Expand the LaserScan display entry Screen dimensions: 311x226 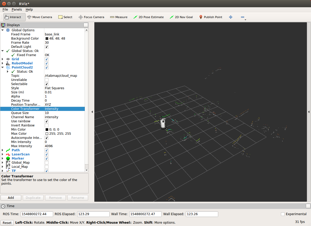[x=3, y=154]
